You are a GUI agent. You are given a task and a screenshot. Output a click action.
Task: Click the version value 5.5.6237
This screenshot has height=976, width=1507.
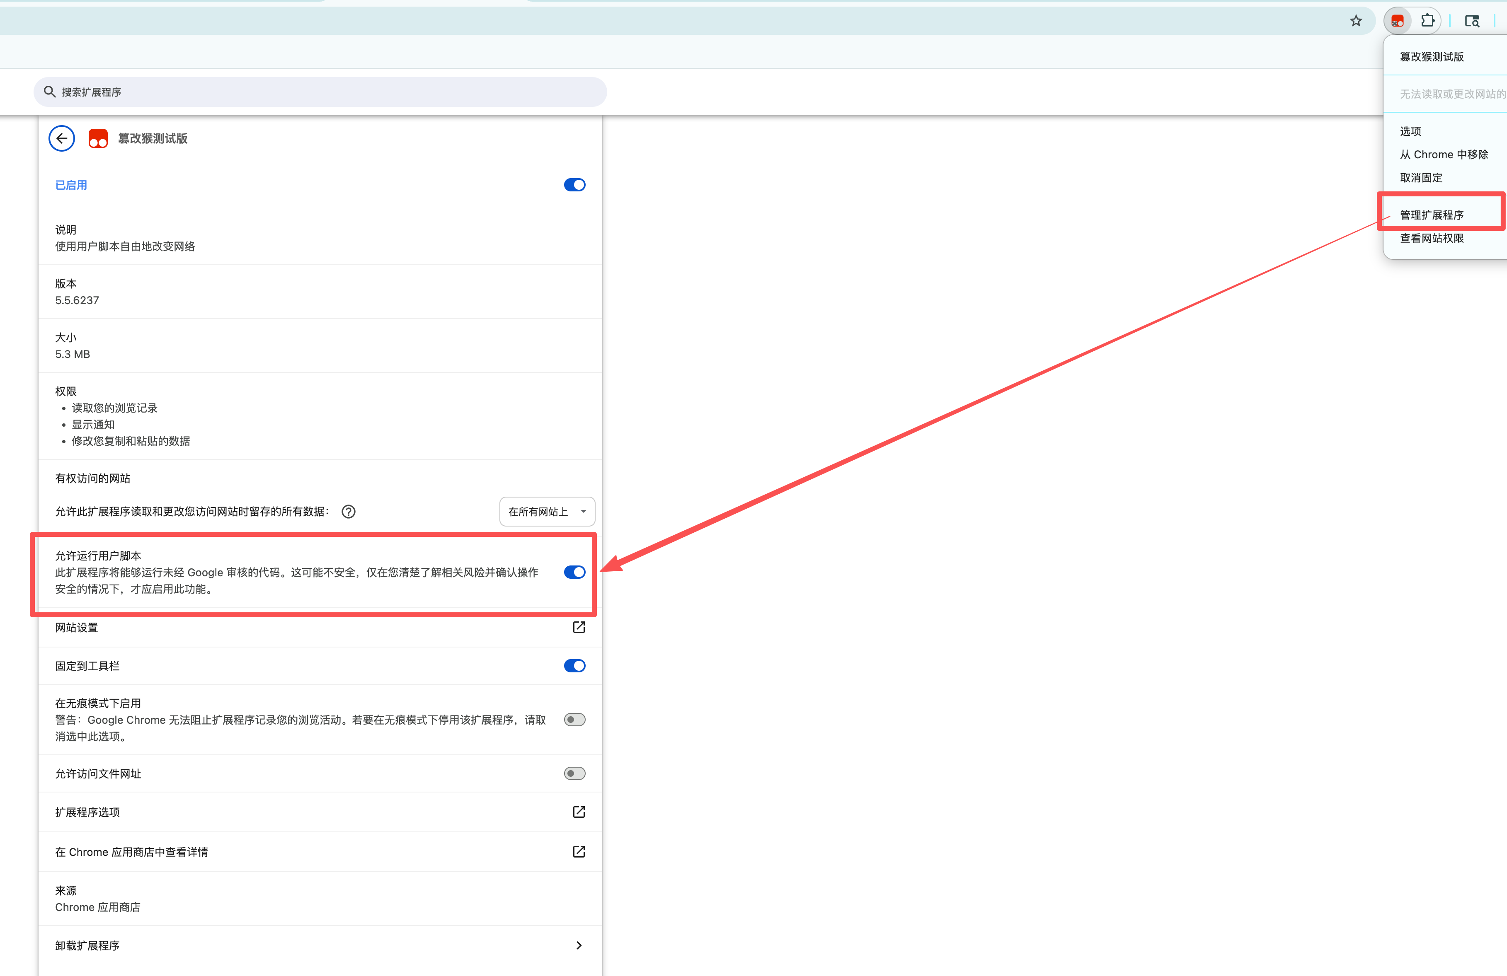77,301
